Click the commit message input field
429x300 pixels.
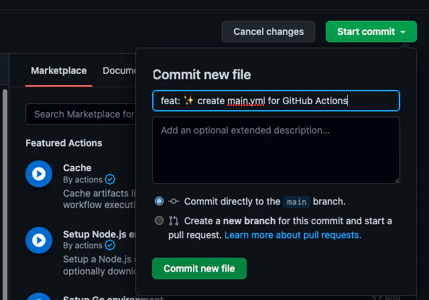[x=276, y=101]
